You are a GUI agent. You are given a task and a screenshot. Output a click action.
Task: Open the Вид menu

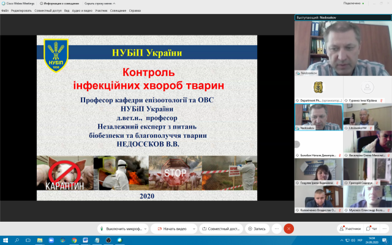(x=67, y=11)
